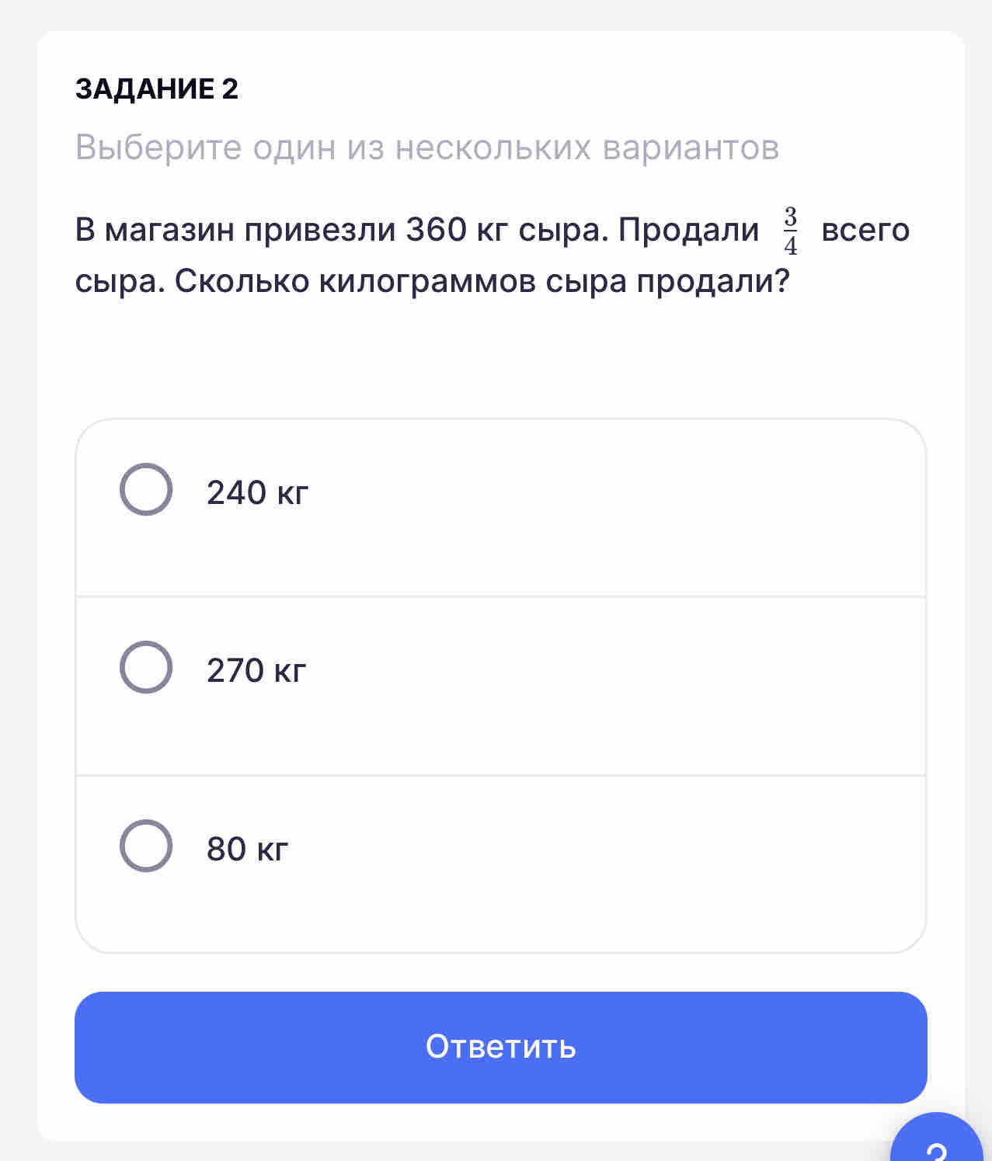
Task: Click the '240 кг' answer label text
Action: pyautogui.click(x=258, y=492)
